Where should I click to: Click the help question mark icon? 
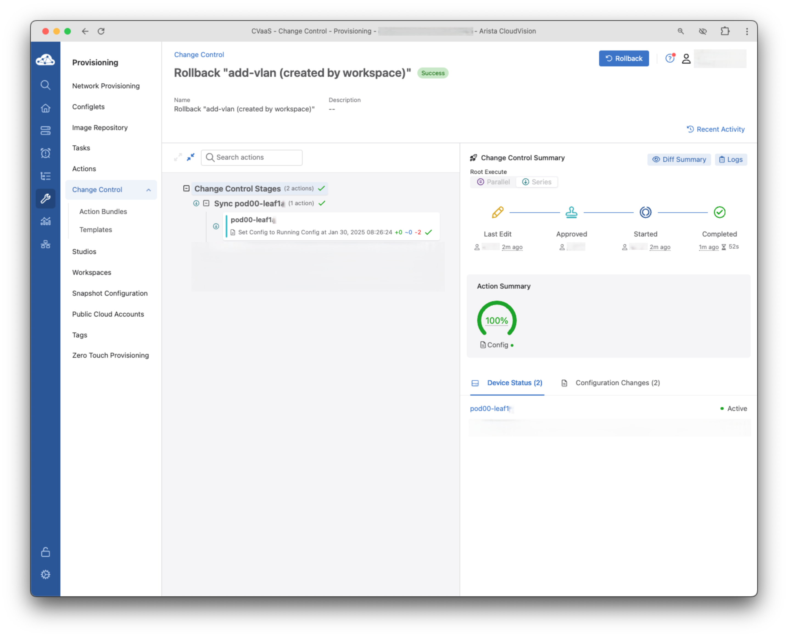click(670, 58)
